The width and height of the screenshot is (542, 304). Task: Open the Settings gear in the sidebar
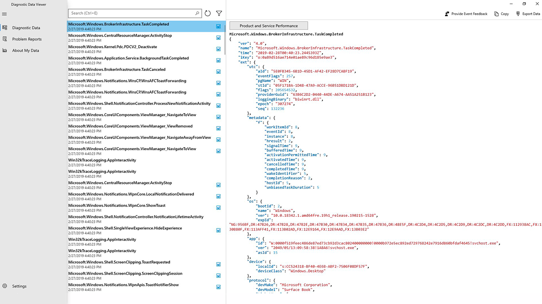[x=5, y=286]
